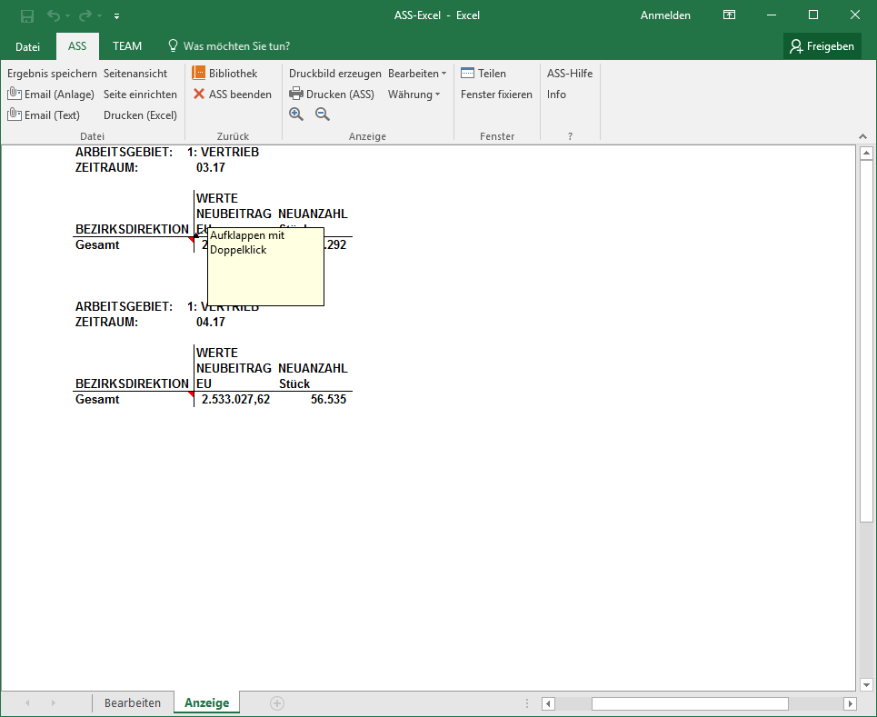Click Email (Anlage) paperclip icon
Viewport: 877px width, 717px height.
[14, 94]
